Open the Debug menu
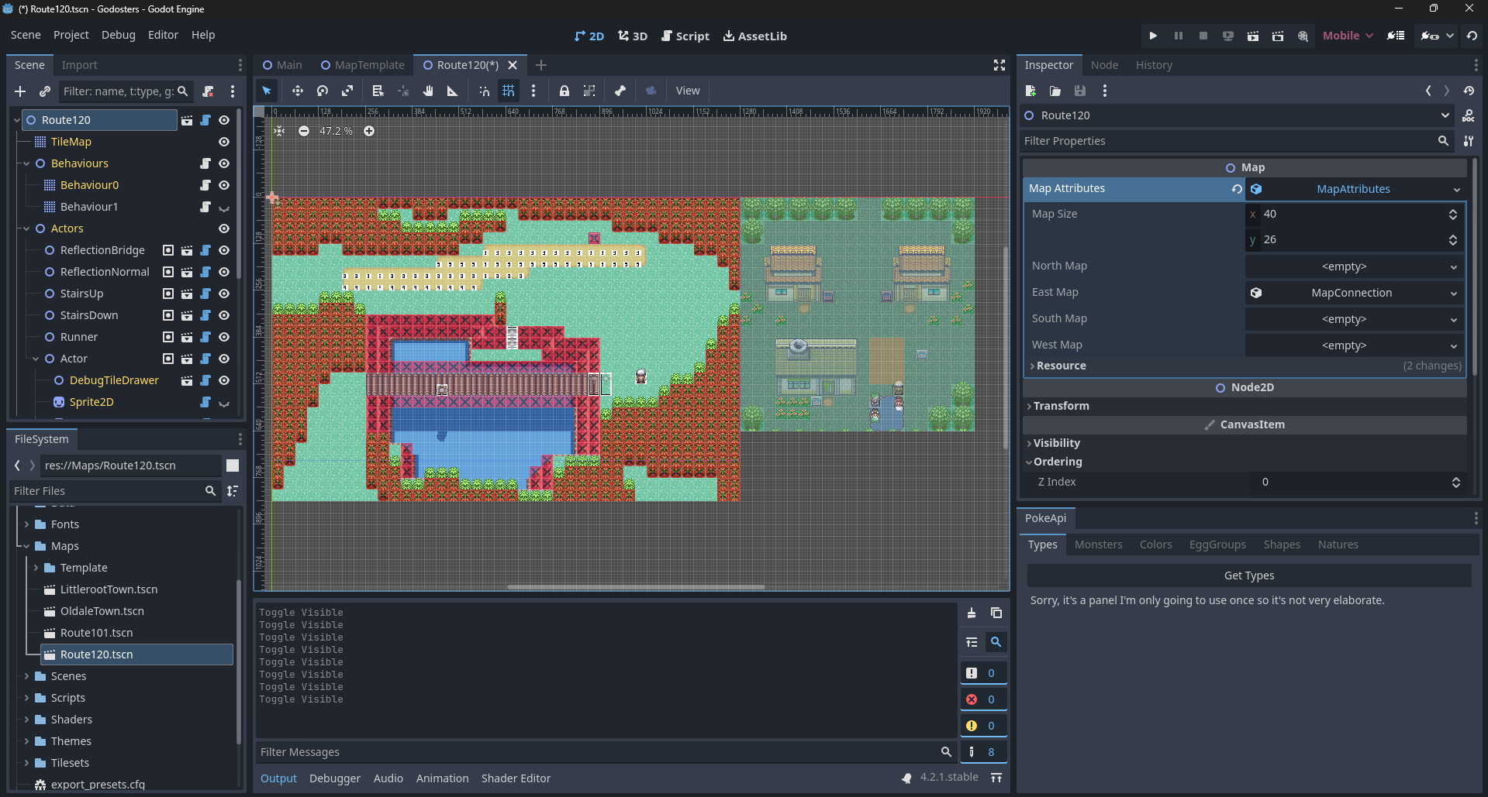1488x797 pixels. [x=118, y=35]
